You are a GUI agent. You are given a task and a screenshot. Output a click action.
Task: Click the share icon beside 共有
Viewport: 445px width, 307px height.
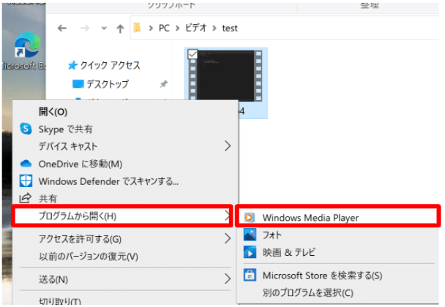click(26, 198)
